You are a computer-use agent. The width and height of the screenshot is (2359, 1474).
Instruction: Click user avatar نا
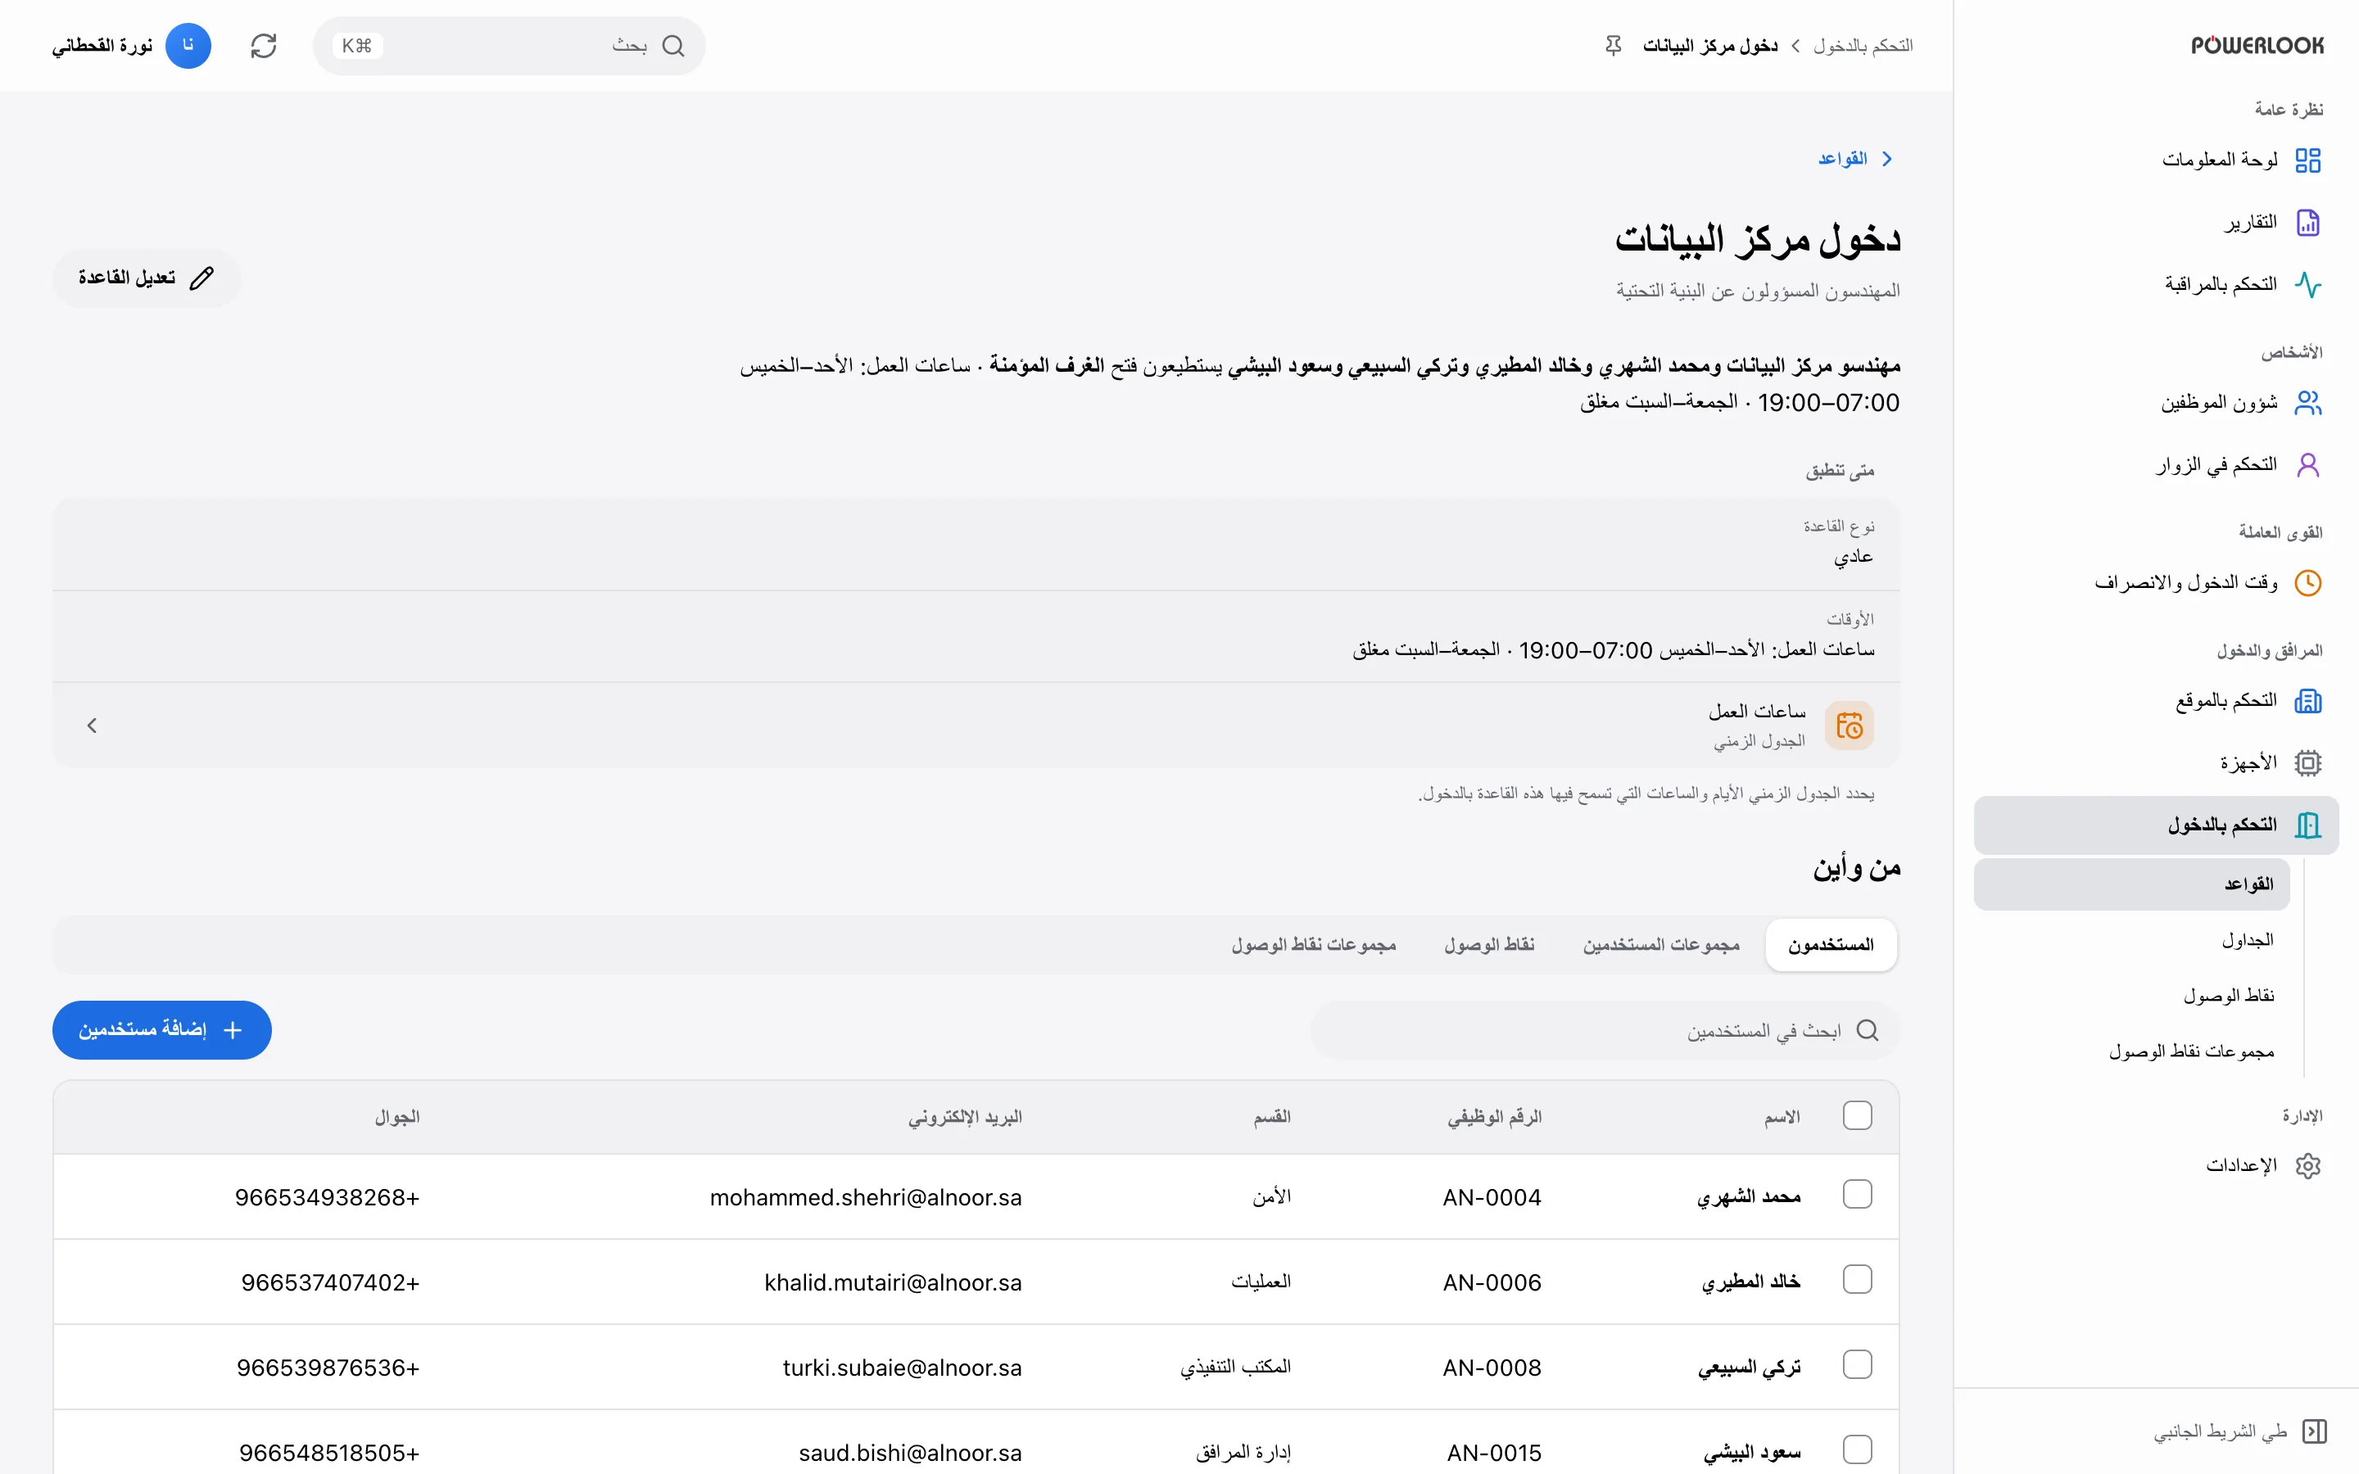click(188, 46)
